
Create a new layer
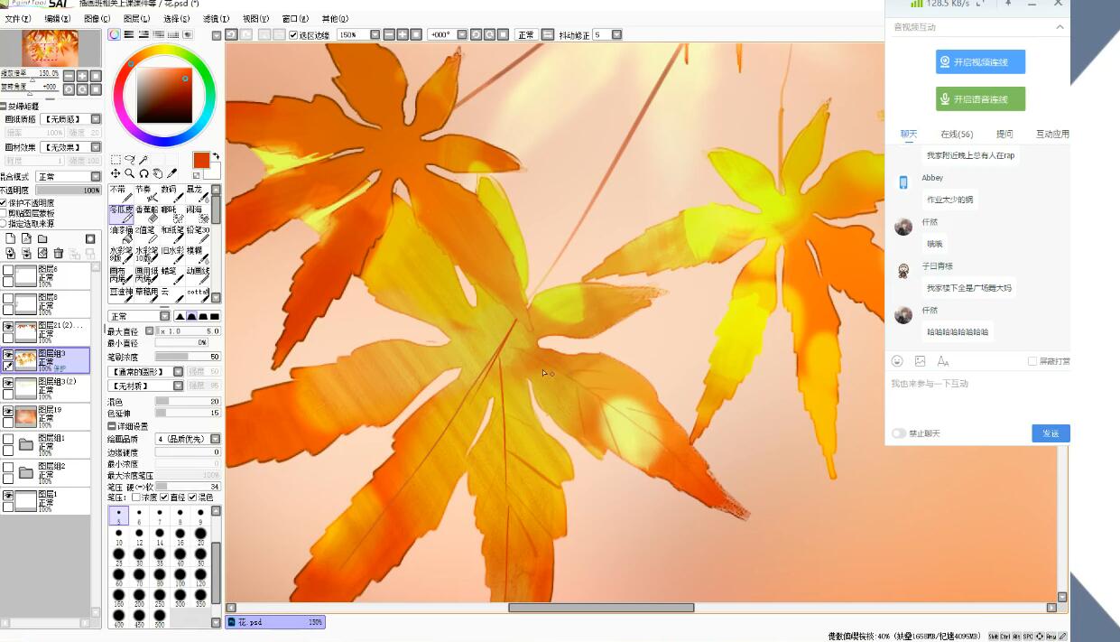10,238
